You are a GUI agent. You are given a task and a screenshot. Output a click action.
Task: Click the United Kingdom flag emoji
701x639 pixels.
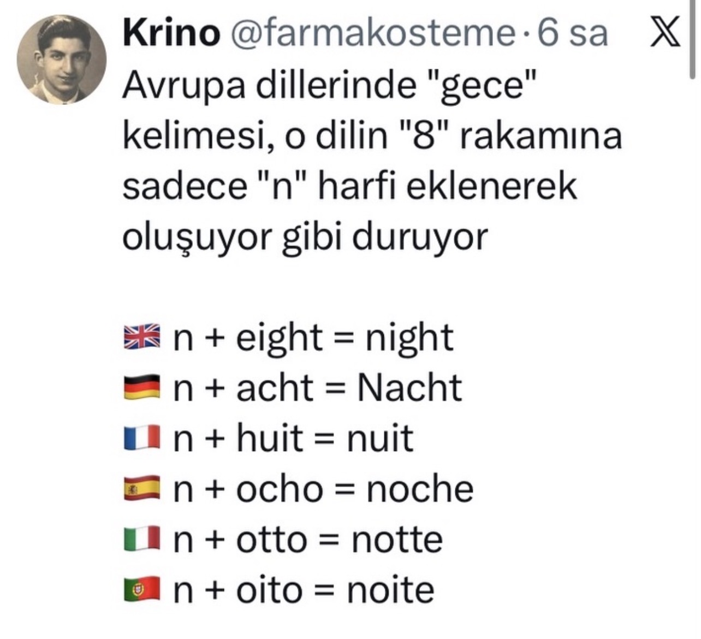(x=142, y=337)
